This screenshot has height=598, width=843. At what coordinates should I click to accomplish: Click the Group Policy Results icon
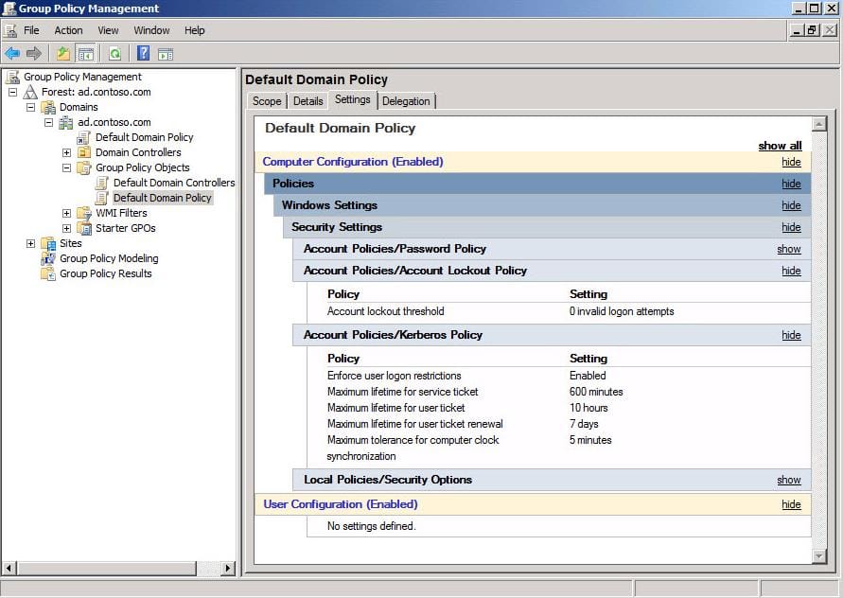pos(49,273)
